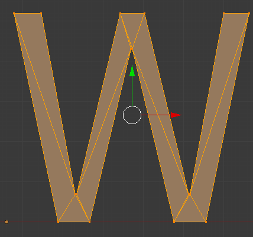Select the inner center peak vertex above the gizmo
The width and height of the screenshot is (253, 237).
click(x=132, y=48)
